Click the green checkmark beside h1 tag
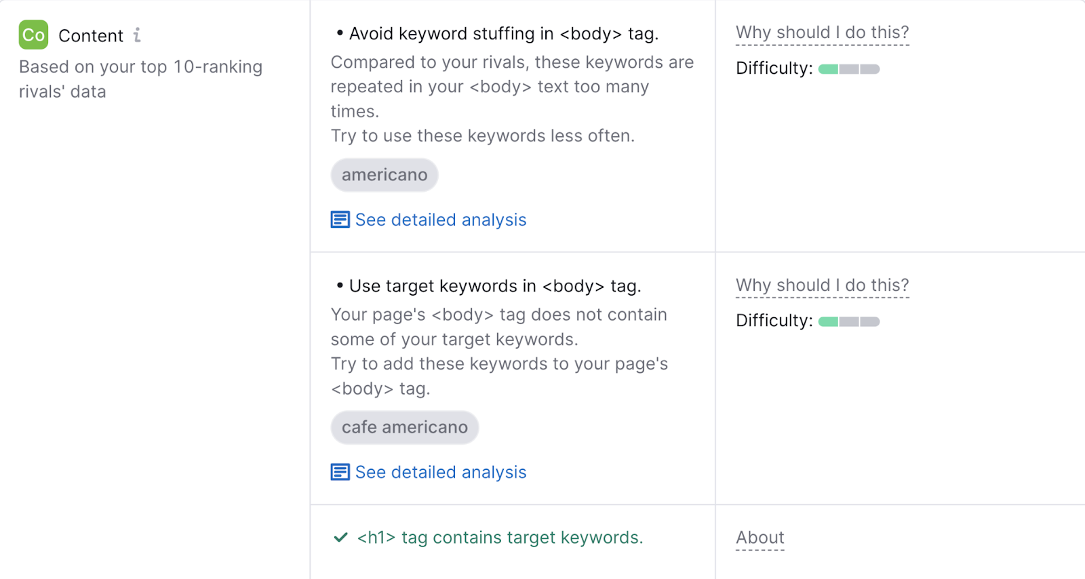Image resolution: width=1085 pixels, height=579 pixels. click(340, 538)
